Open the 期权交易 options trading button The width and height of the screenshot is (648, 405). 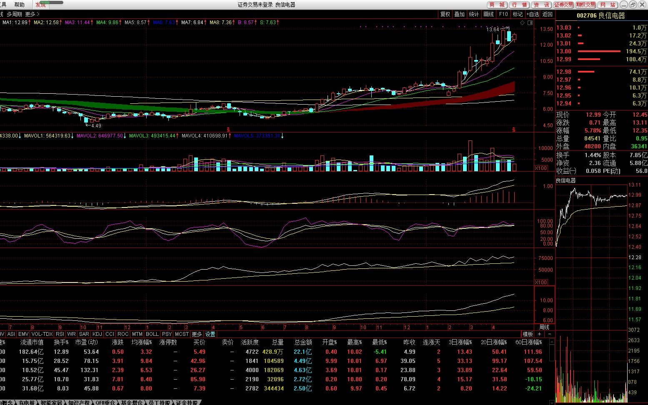point(585,5)
